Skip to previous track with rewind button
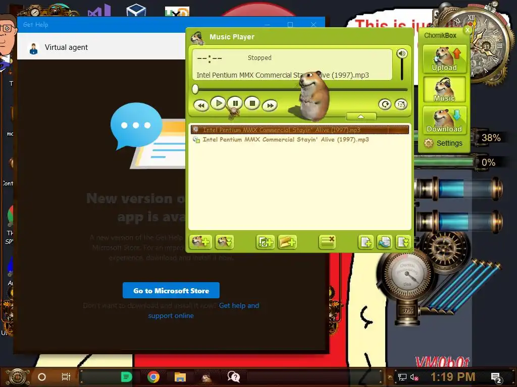This screenshot has width=517, height=387. tap(201, 105)
